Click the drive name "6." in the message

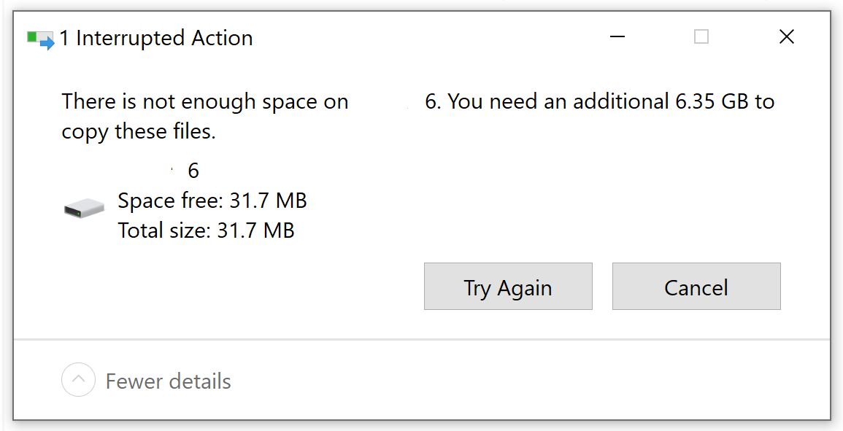click(x=434, y=101)
